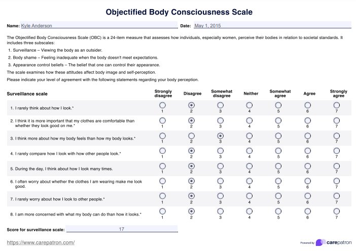
Task: Mark Agree for question 4 about comparing looks
Action: (x=307, y=151)
